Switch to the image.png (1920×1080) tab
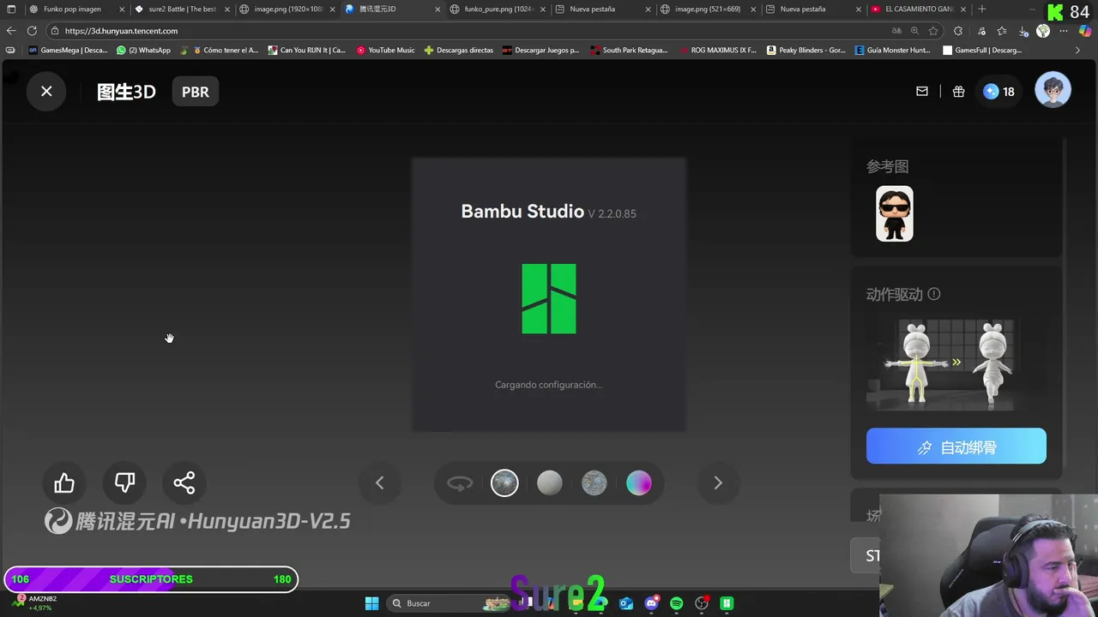Viewport: 1098px width, 617px height. pos(288,9)
